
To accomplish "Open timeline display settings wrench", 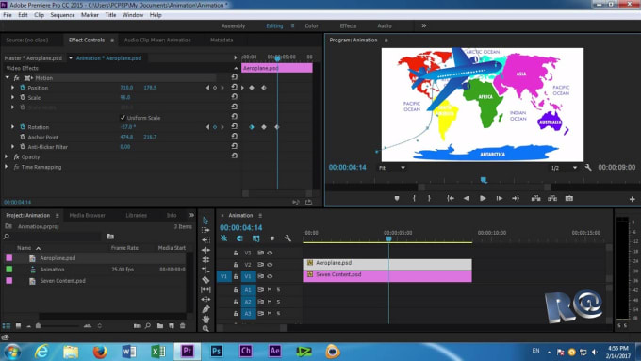I will (288, 238).
